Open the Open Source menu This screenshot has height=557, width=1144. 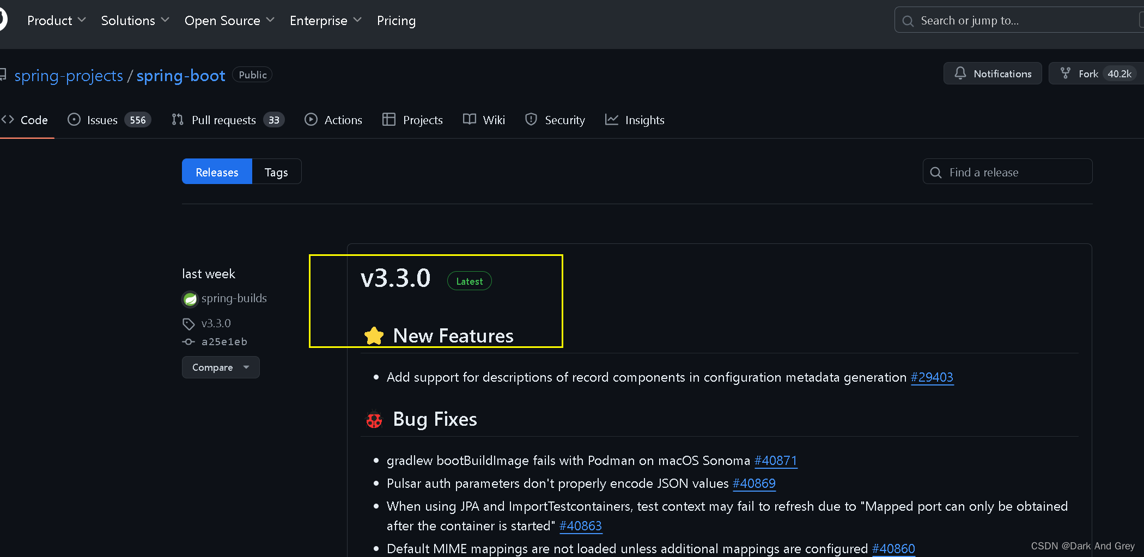229,21
